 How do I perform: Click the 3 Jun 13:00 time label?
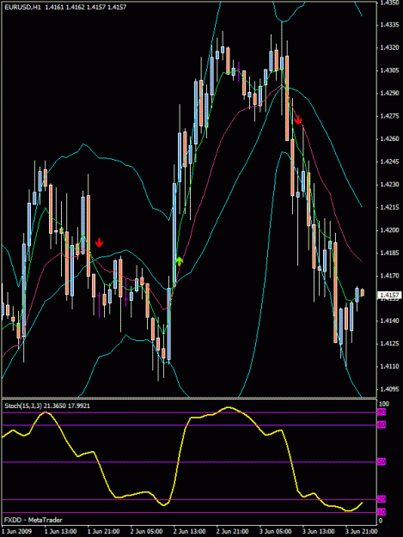[x=319, y=532]
